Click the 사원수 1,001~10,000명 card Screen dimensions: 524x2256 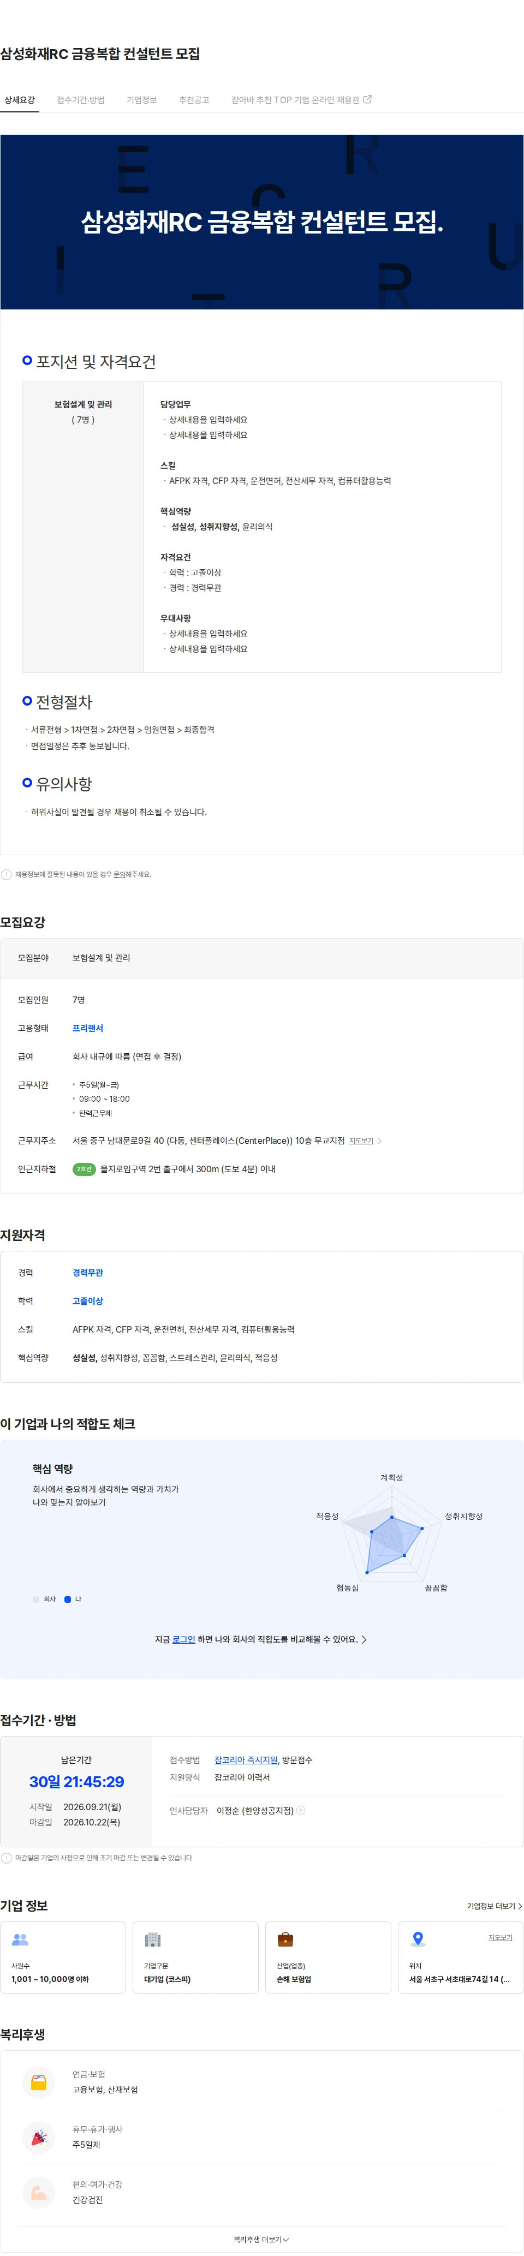[63, 1957]
